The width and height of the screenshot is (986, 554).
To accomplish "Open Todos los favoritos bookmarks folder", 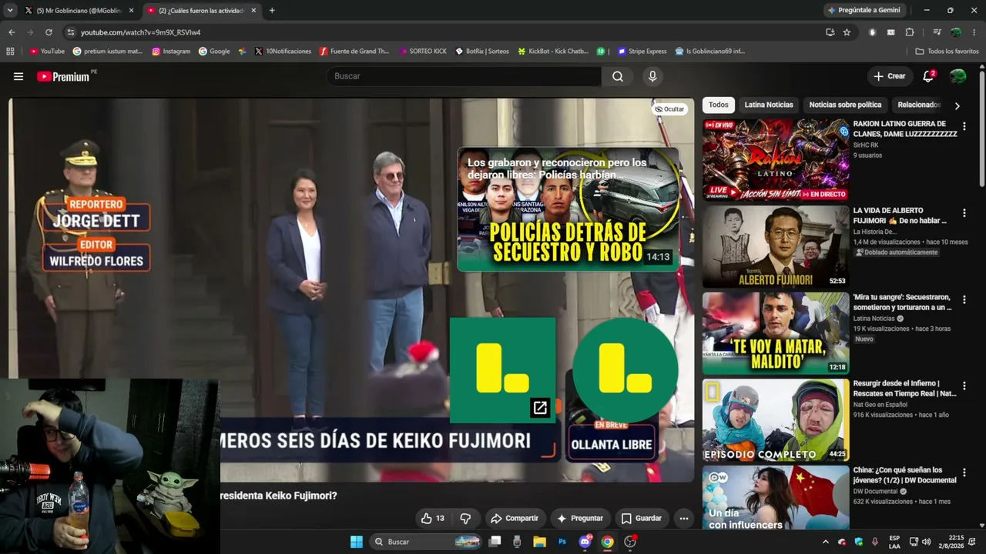I will point(947,52).
